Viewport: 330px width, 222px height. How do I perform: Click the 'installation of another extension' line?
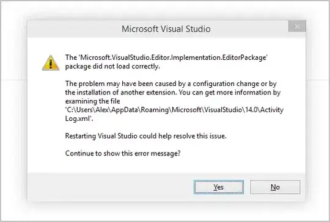click(x=173, y=93)
